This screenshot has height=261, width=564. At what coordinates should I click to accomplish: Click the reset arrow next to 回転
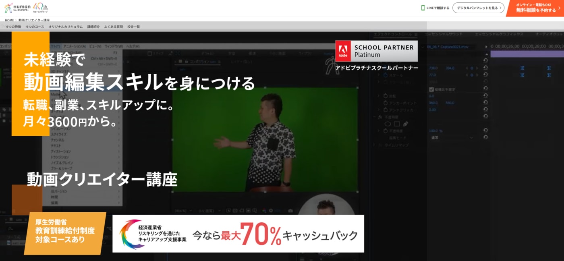pyautogui.click(x=485, y=95)
